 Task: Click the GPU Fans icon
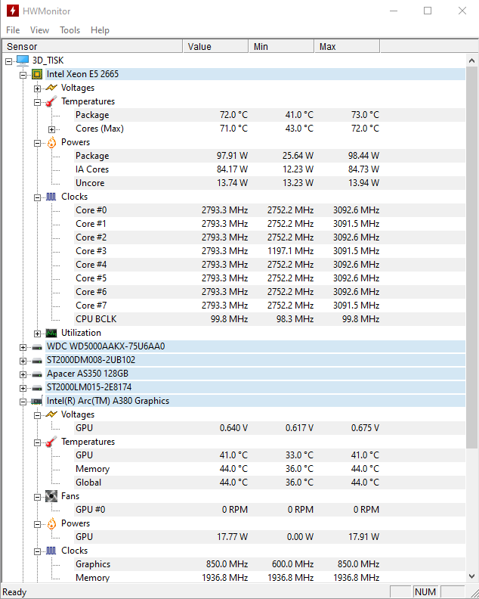coord(51,496)
